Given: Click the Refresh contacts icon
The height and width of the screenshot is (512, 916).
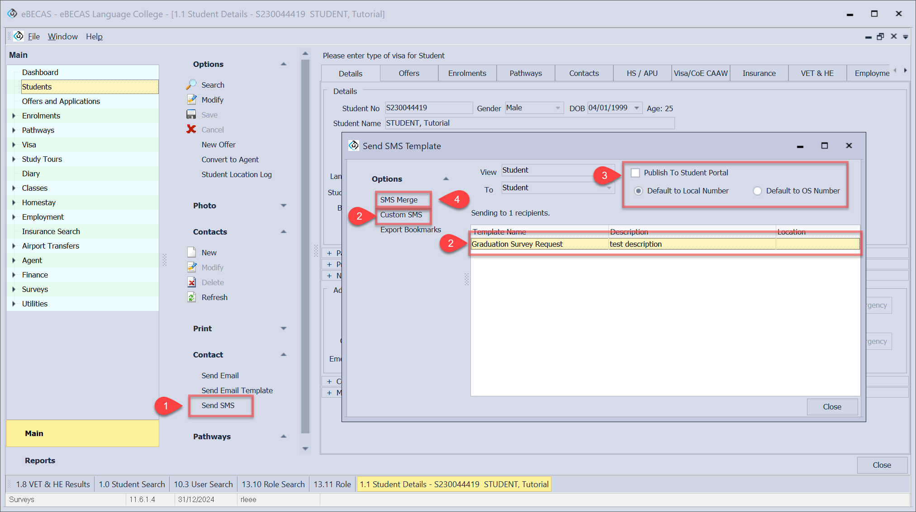Looking at the screenshot, I should coord(191,297).
